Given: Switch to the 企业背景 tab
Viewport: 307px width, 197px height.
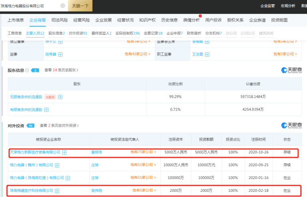Looking at the screenshot, I should pos(37,20).
